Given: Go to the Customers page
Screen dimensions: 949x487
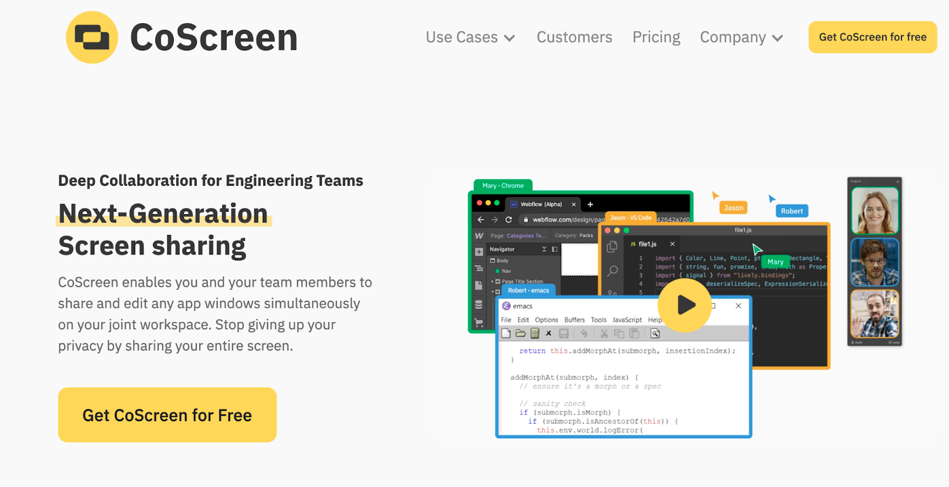Looking at the screenshot, I should point(574,37).
